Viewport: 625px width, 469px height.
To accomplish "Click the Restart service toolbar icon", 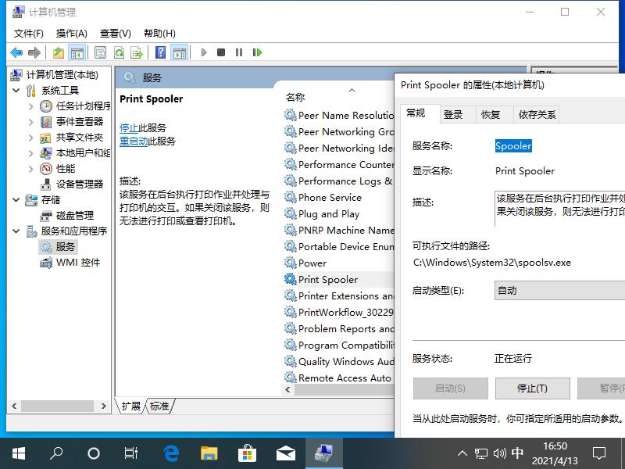I will coord(257,52).
